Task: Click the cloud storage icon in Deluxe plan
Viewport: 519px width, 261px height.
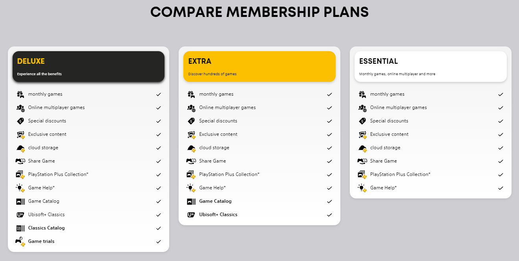Action: (x=20, y=148)
